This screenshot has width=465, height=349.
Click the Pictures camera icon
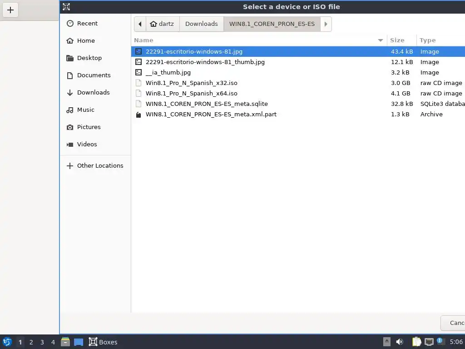pyautogui.click(x=70, y=127)
